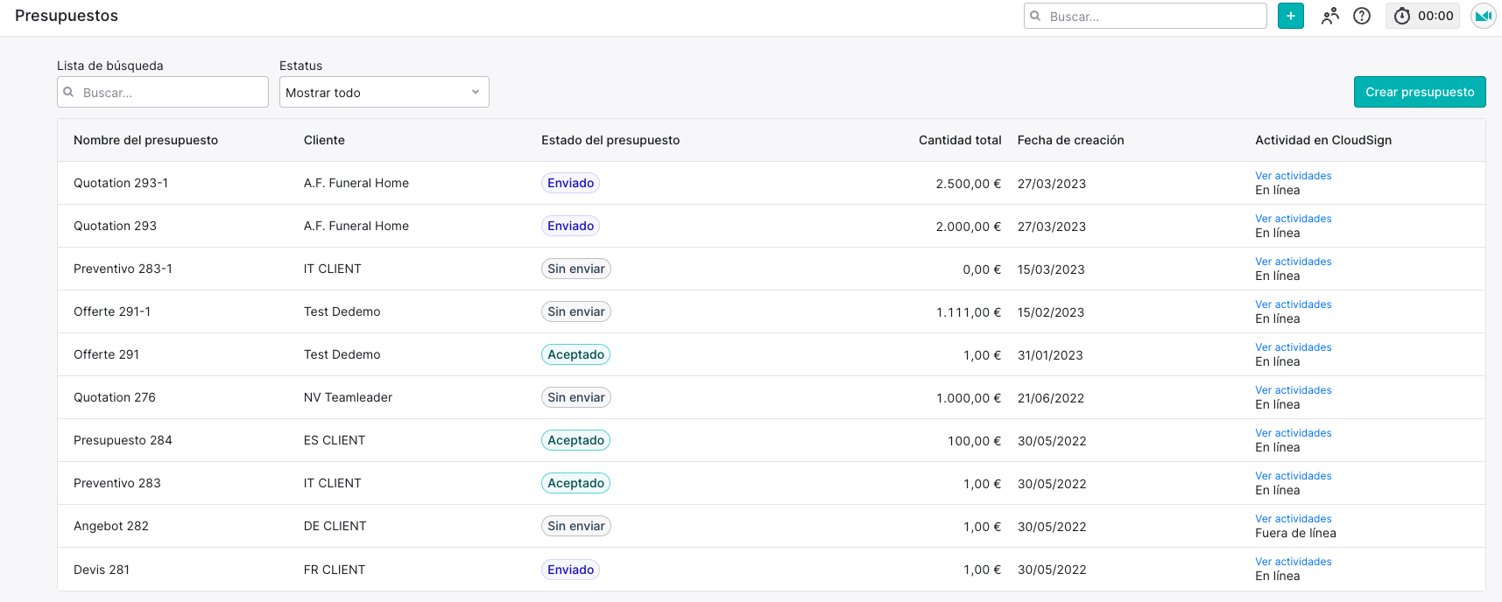Open Ver actividades for Presupuesto 284
1502x602 pixels.
point(1293,433)
